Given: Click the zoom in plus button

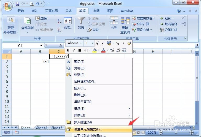Looking at the screenshot, I should click(x=192, y=133).
